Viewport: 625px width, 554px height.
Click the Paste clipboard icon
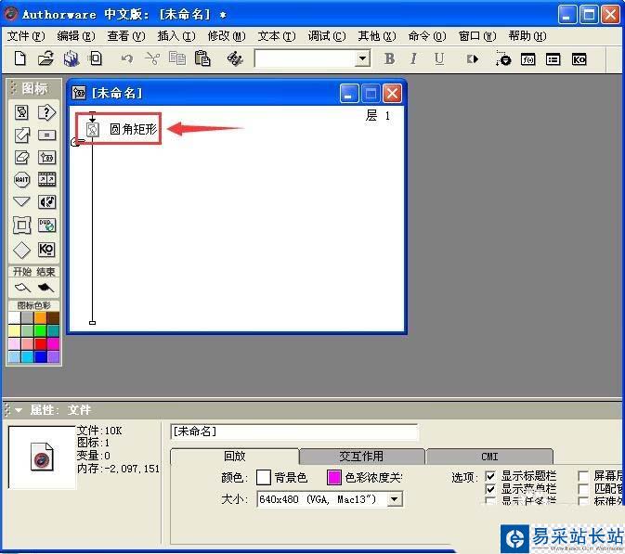pyautogui.click(x=202, y=58)
